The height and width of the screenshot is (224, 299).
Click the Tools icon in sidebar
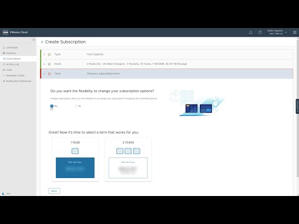(x=4, y=70)
